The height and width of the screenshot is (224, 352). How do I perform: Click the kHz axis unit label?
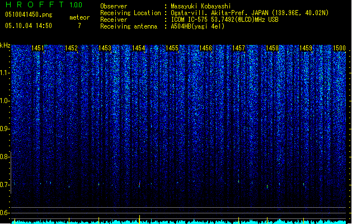5,45
